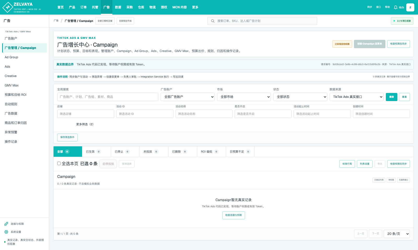This screenshot has height=250, width=418.
Task: Open 连接与权限 link icon
Action: click(x=6, y=224)
